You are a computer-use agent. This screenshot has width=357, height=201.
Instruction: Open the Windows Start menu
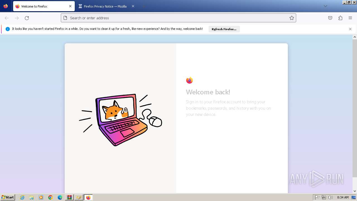pyautogui.click(x=8, y=197)
